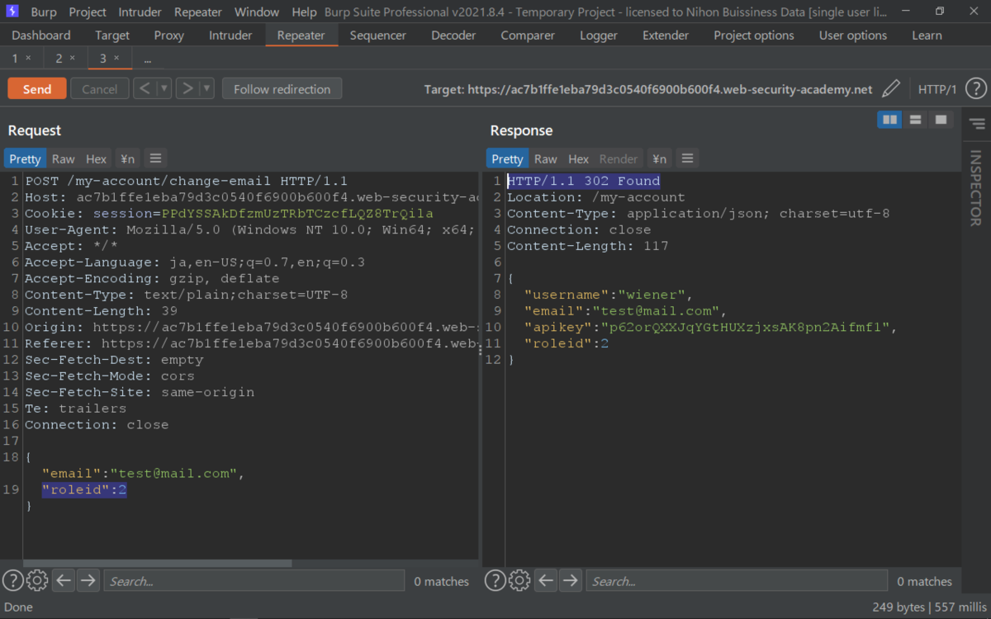
Task: Select Response Render view
Action: click(619, 158)
